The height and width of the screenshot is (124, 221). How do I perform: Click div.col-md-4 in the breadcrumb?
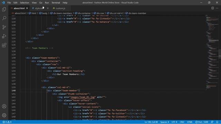tap(116, 13)
